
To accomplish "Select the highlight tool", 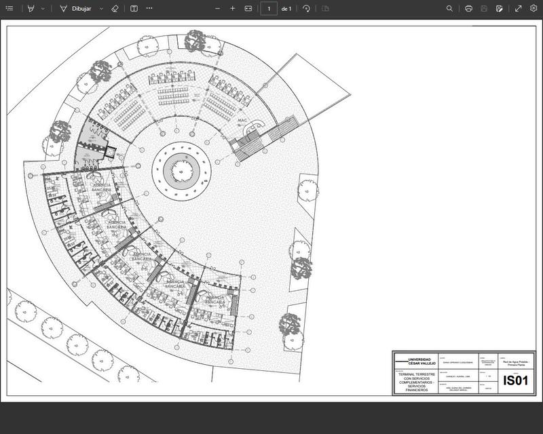I will (31, 8).
